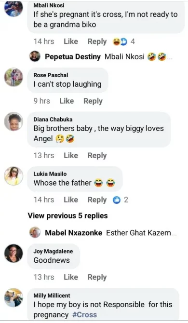Open Mbali Nkosi's profile picture
Viewport: 188px width, 323px height.
point(13,8)
